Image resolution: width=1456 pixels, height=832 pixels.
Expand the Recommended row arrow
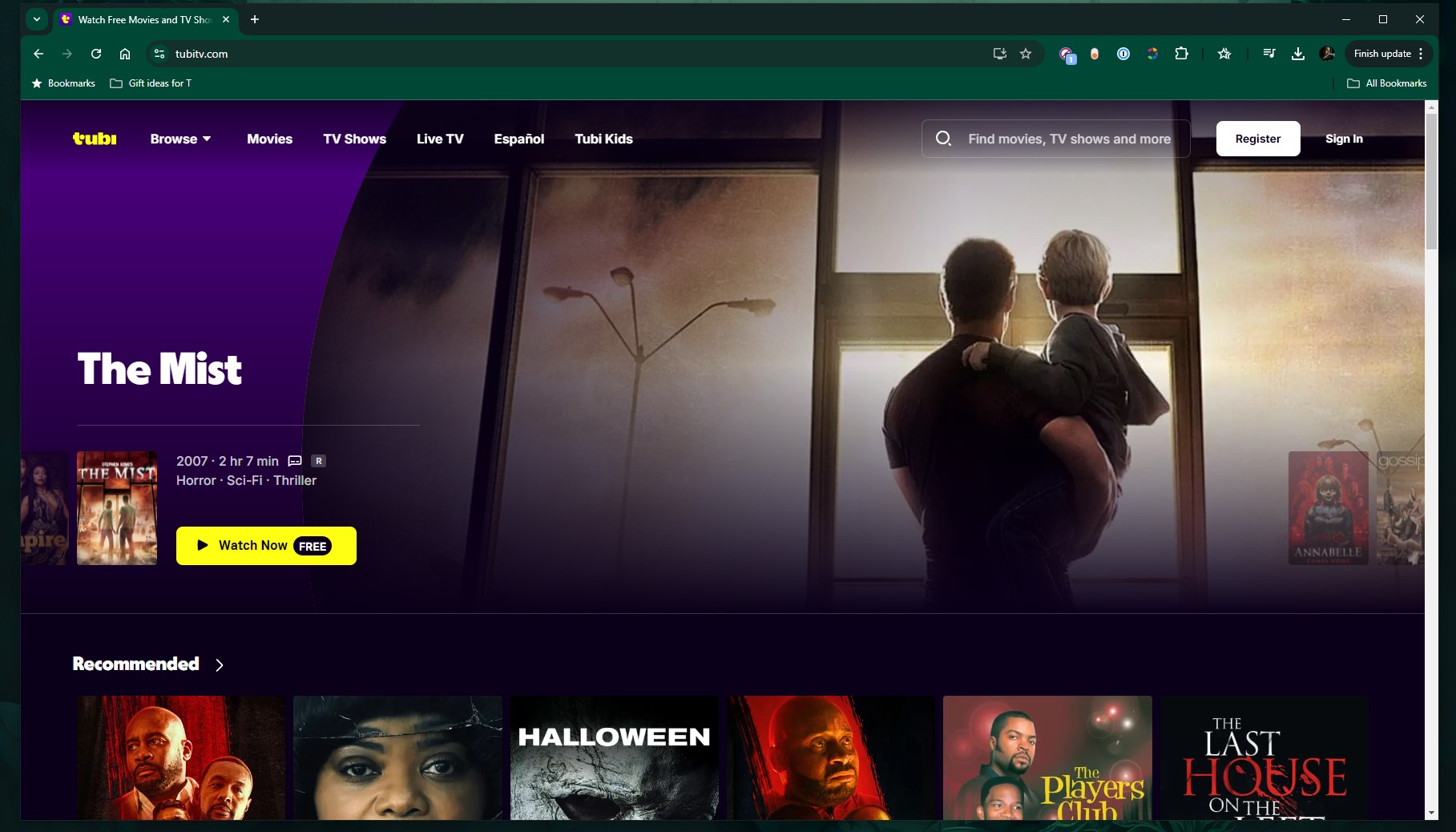coord(220,664)
